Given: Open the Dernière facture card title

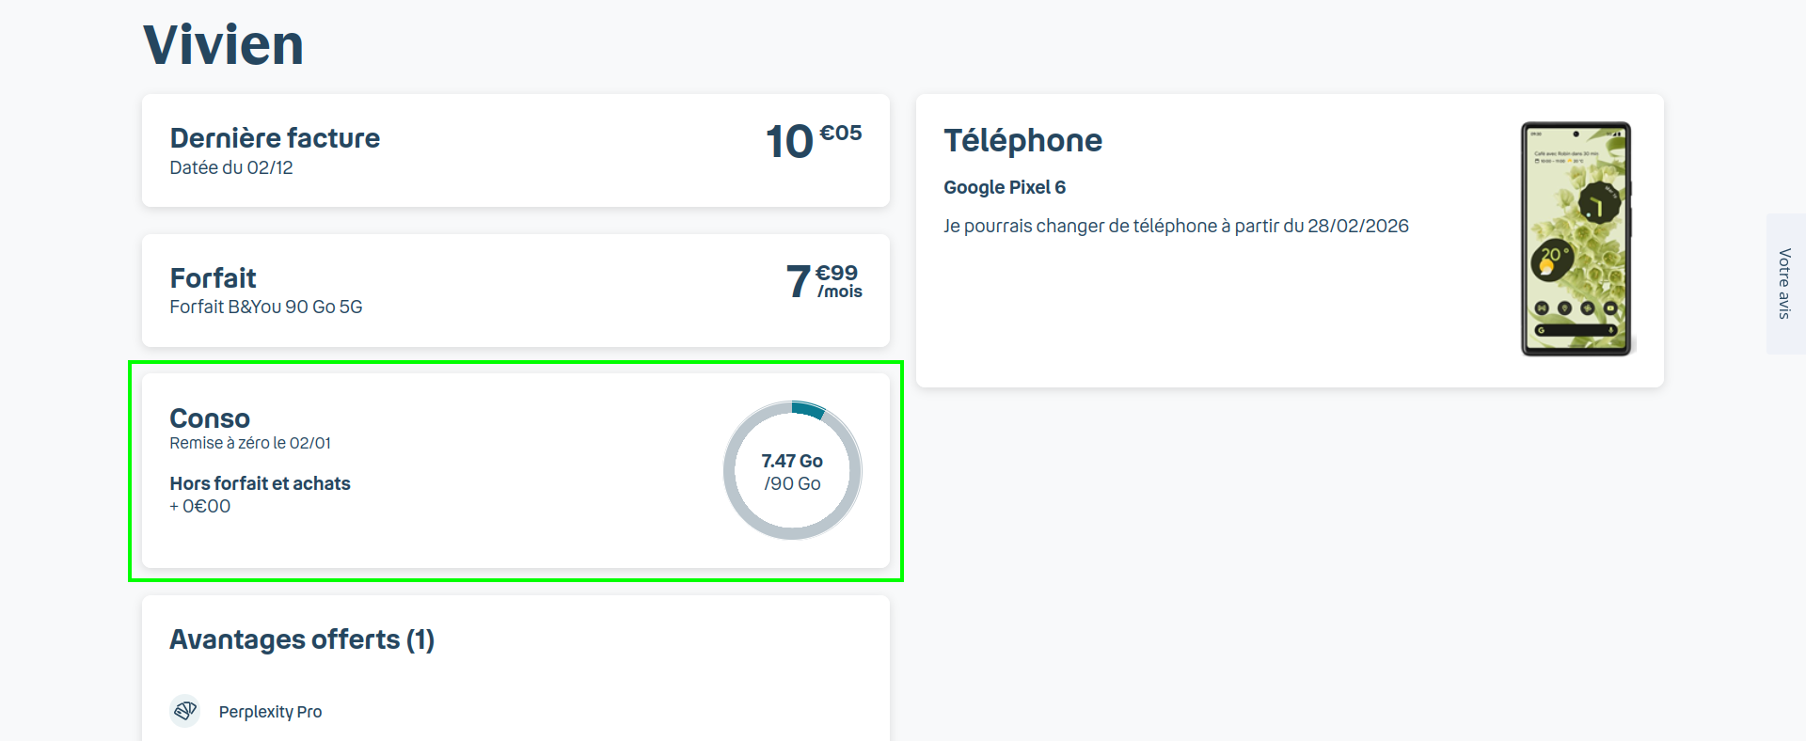Looking at the screenshot, I should pos(275,138).
